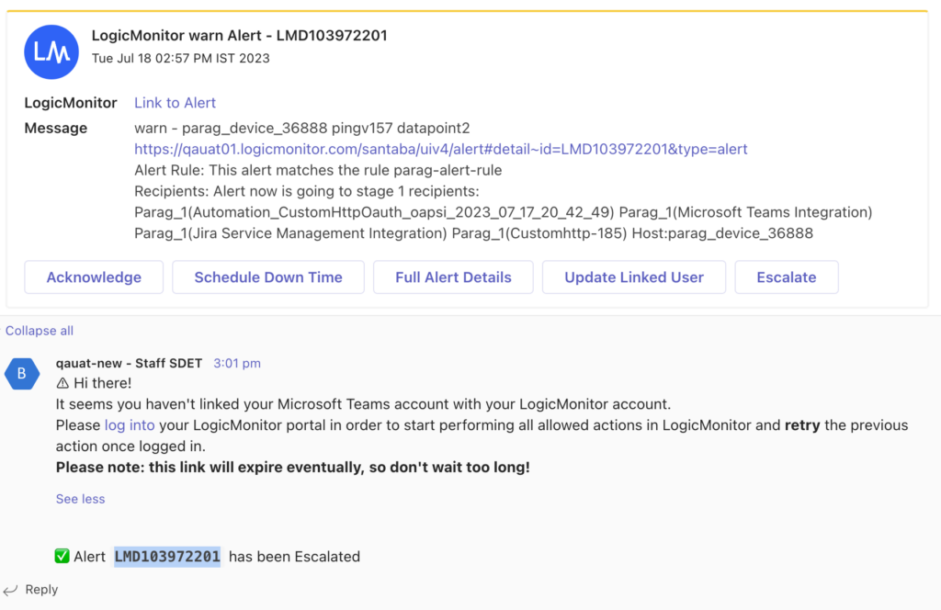Click the text action once logged in.
This screenshot has width=941, height=610.
130,446
